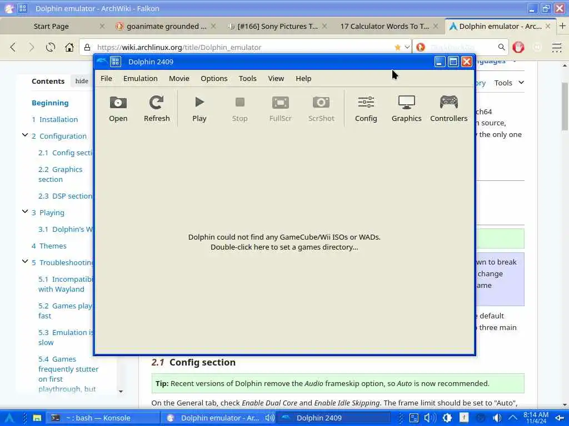Click the DuckDuckGo search engine icon
Screen dimensions: 569x426
point(421,47)
